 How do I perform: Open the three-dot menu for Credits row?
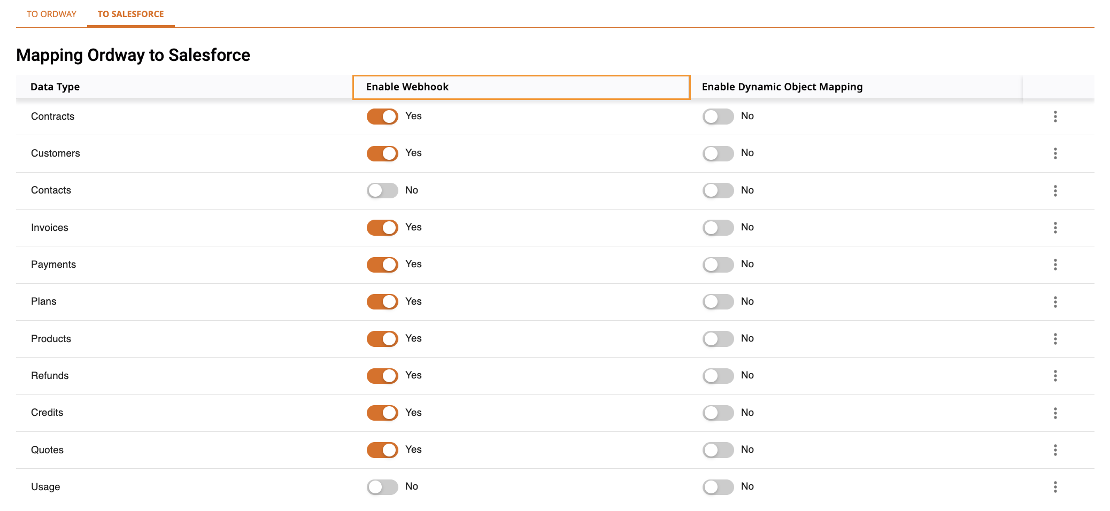point(1055,413)
